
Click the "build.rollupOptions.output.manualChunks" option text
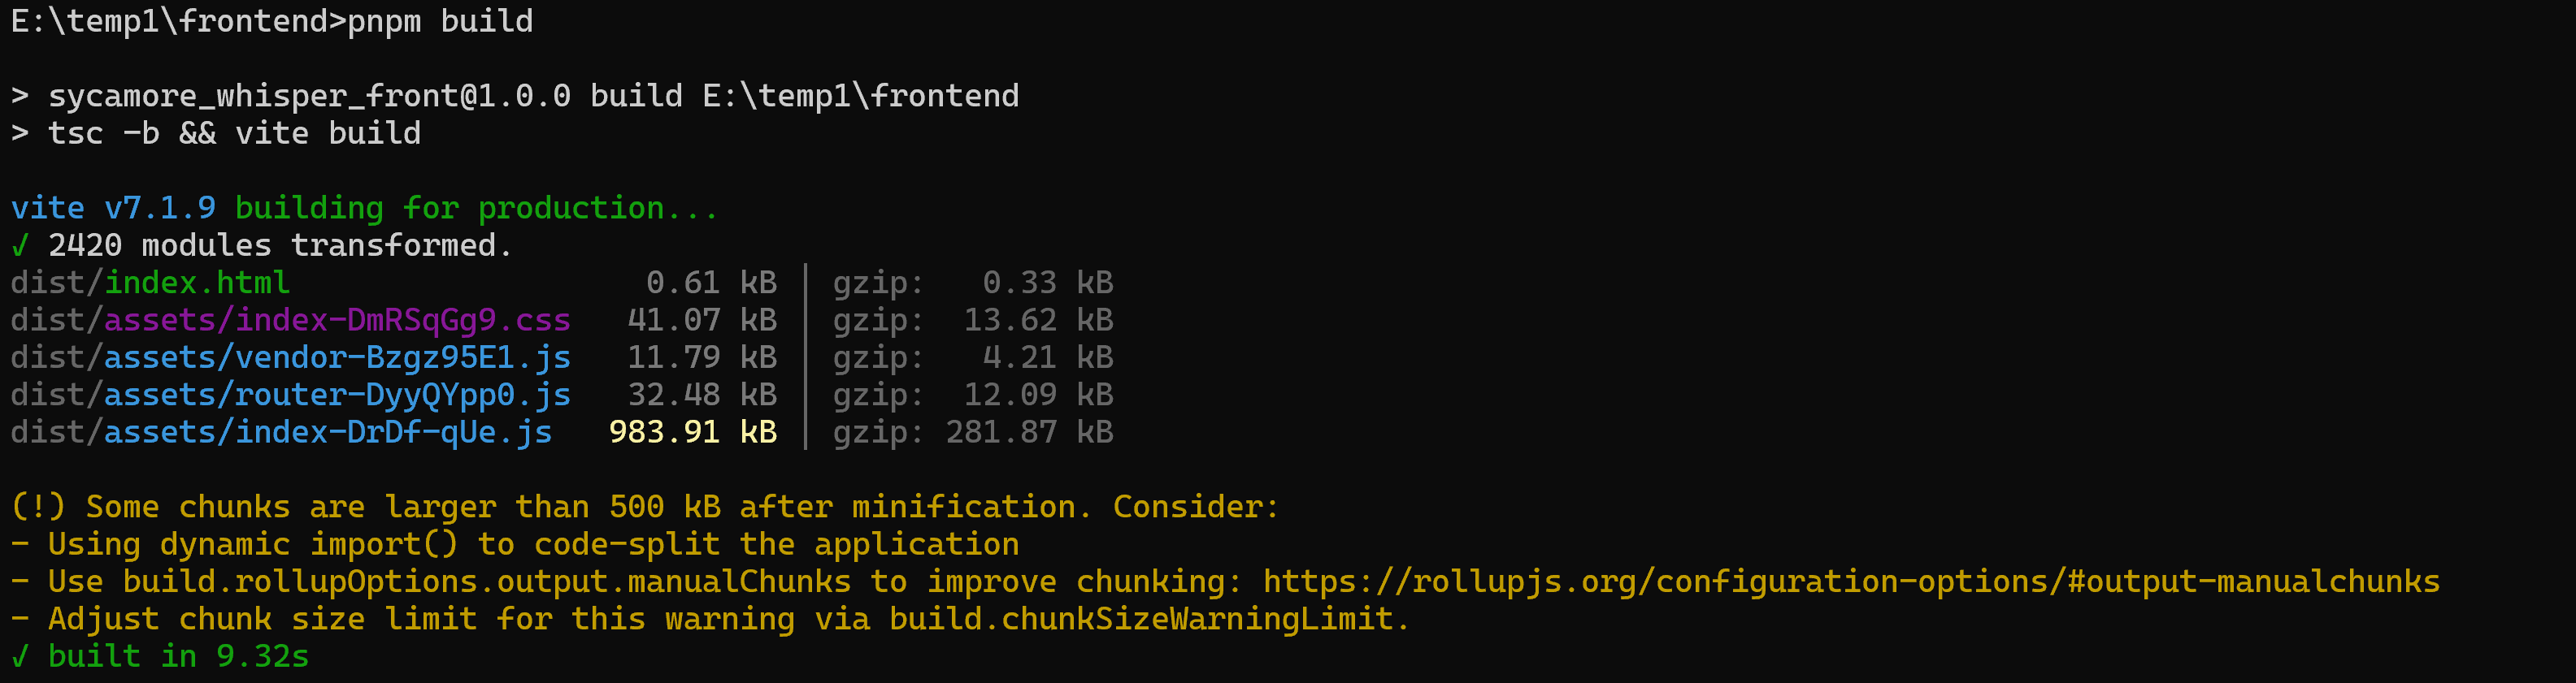tap(486, 582)
